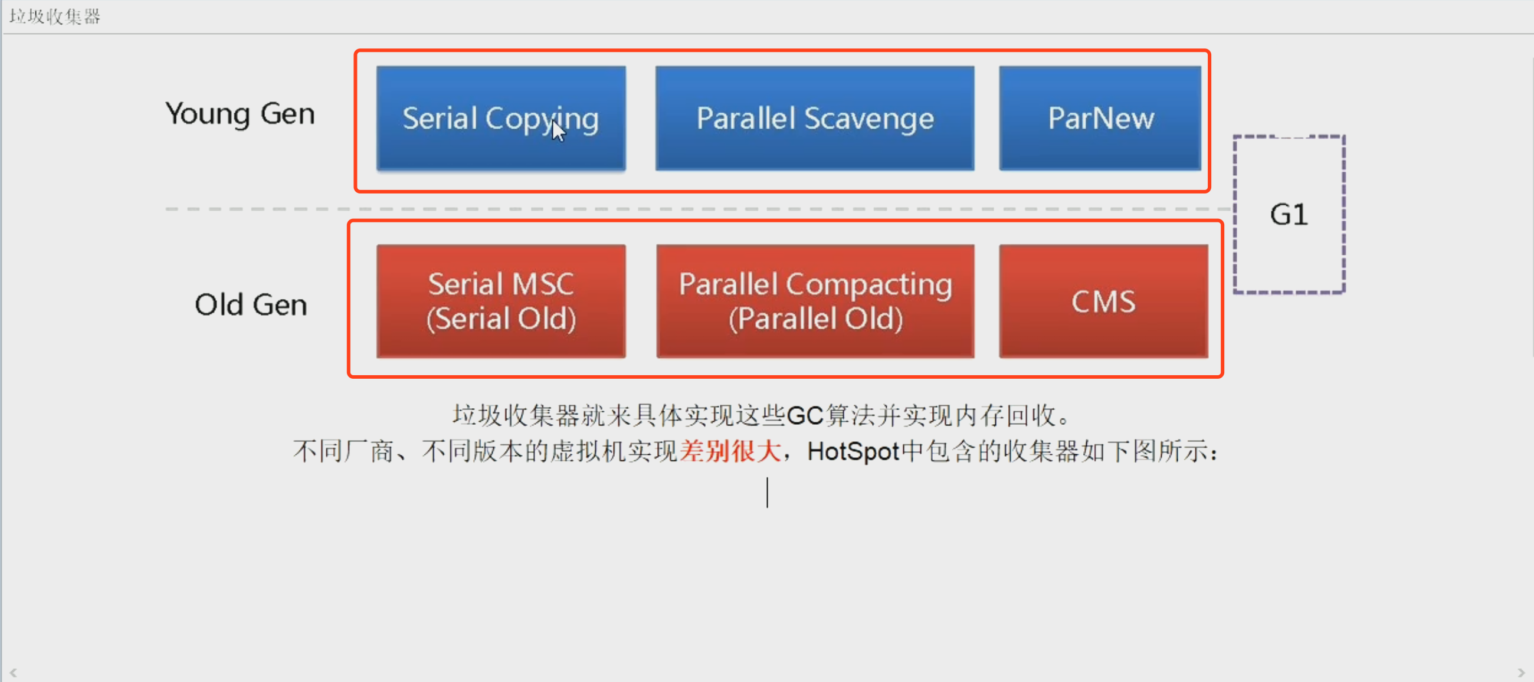The width and height of the screenshot is (1534, 682).
Task: Click the Serial Copying collector button
Action: tap(500, 117)
